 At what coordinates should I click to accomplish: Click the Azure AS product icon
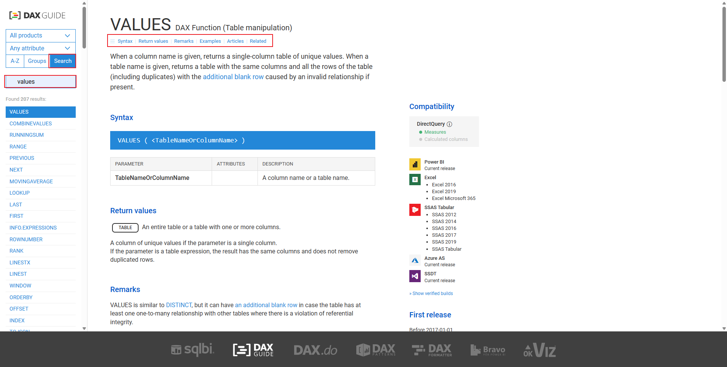(415, 261)
